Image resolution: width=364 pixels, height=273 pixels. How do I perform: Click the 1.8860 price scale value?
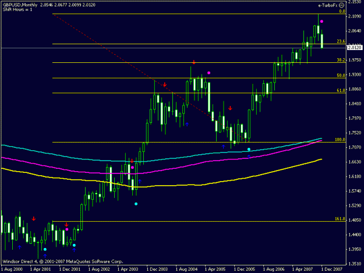click(x=355, y=89)
